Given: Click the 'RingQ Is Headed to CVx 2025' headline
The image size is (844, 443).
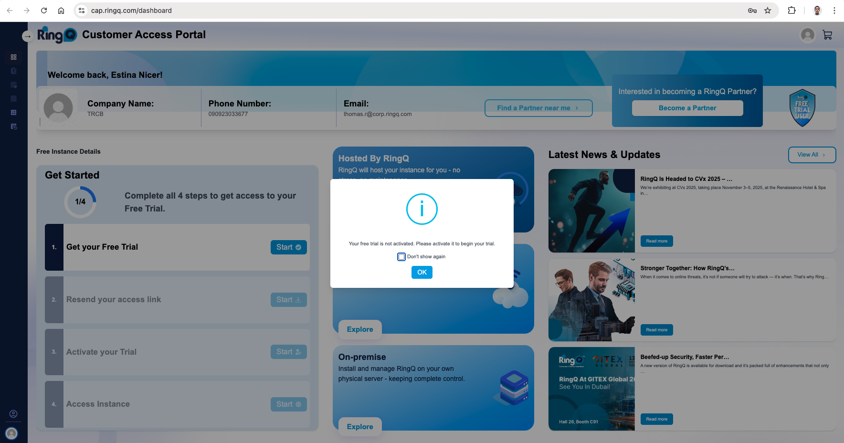Looking at the screenshot, I should pyautogui.click(x=686, y=179).
